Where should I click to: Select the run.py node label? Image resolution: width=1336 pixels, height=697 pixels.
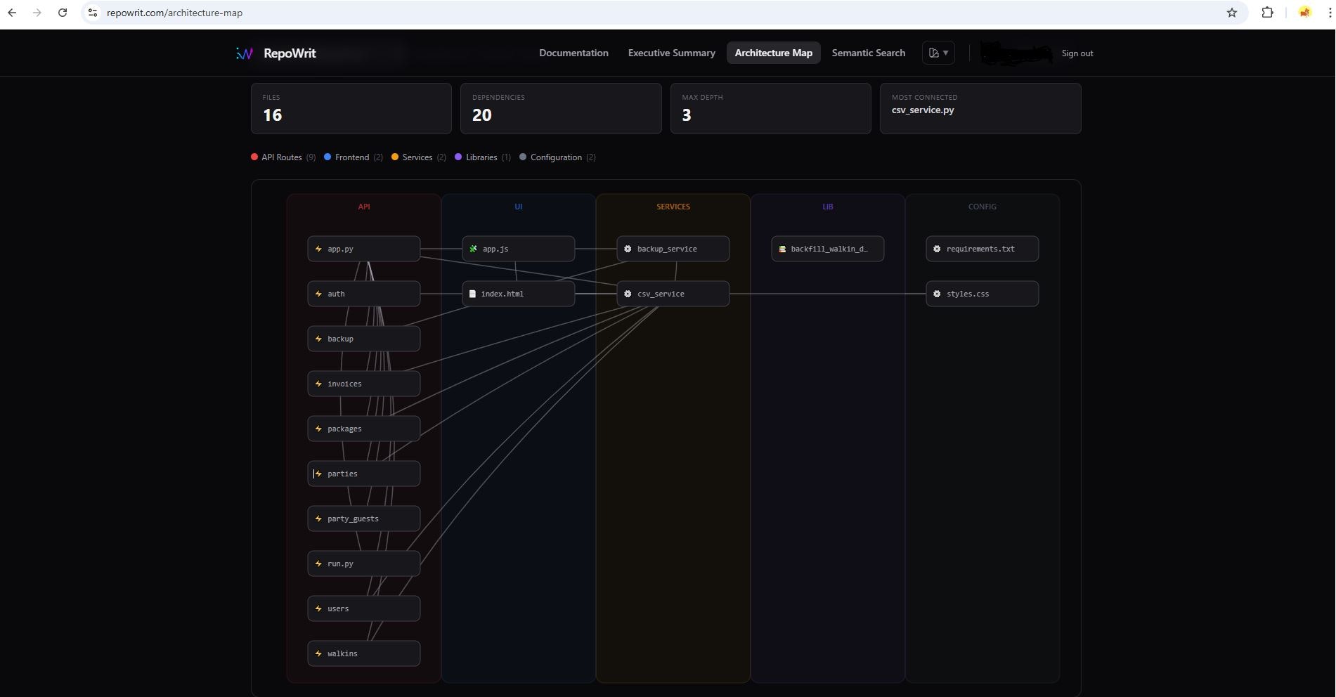click(340, 564)
